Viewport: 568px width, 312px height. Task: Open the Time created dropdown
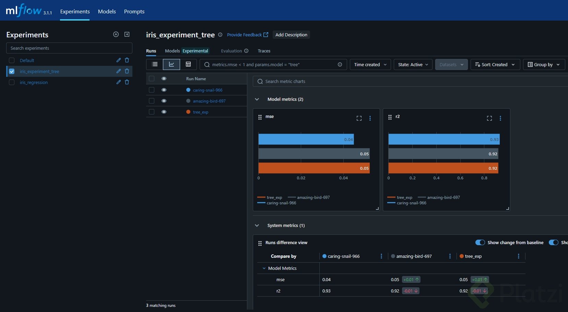point(370,64)
